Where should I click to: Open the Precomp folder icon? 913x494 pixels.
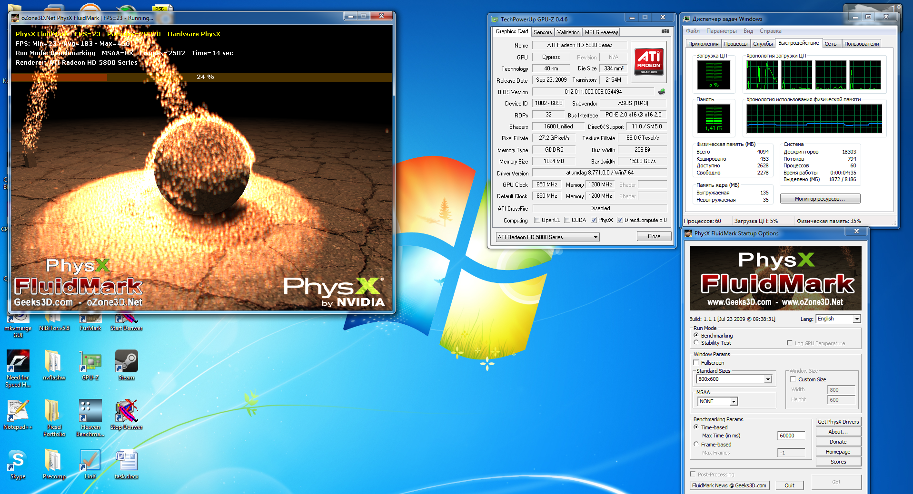54,464
